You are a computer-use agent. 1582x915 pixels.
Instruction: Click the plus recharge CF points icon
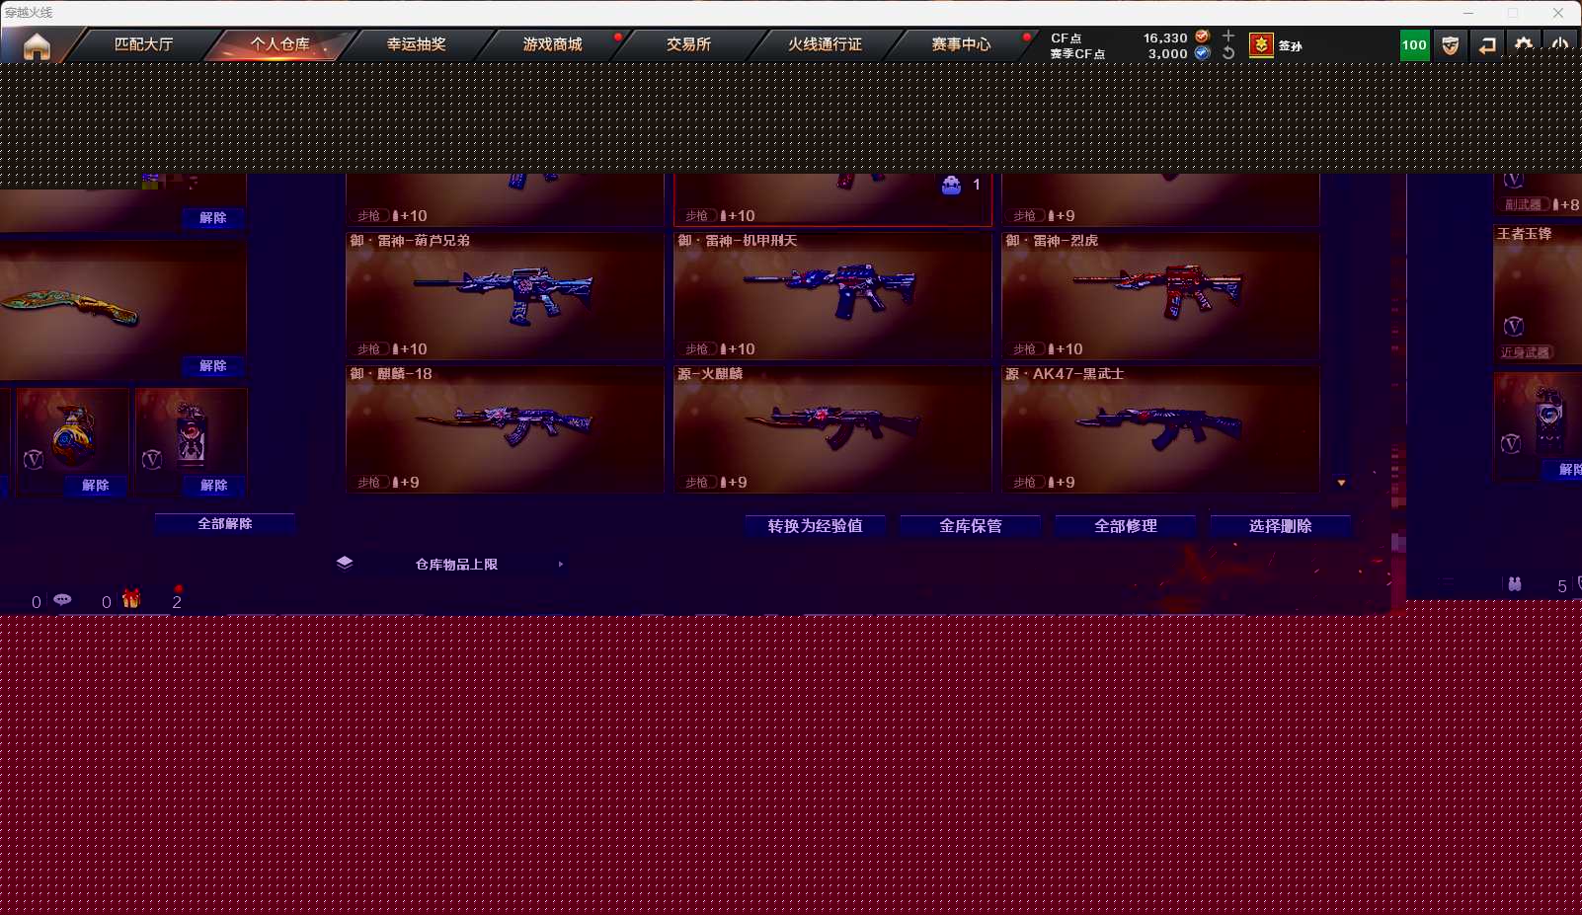tap(1228, 36)
